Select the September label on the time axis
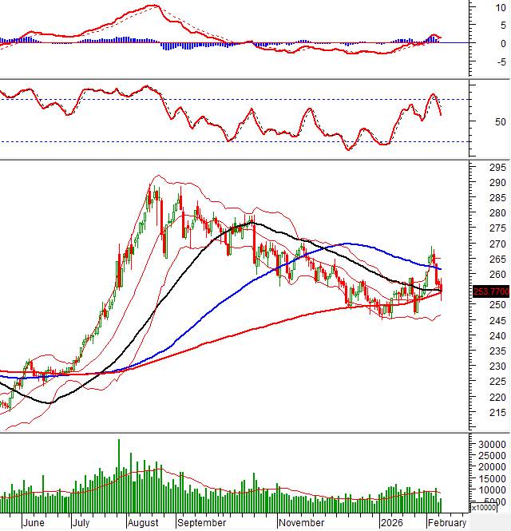 [201, 523]
